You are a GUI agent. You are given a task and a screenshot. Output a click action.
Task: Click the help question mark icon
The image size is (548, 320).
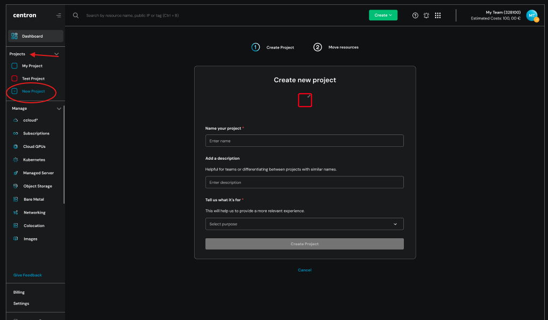(415, 16)
